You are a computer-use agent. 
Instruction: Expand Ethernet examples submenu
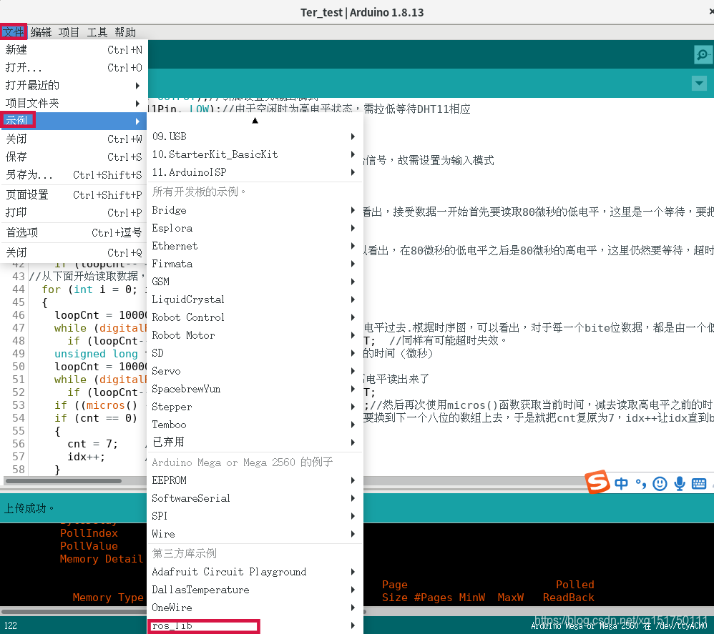click(x=255, y=246)
